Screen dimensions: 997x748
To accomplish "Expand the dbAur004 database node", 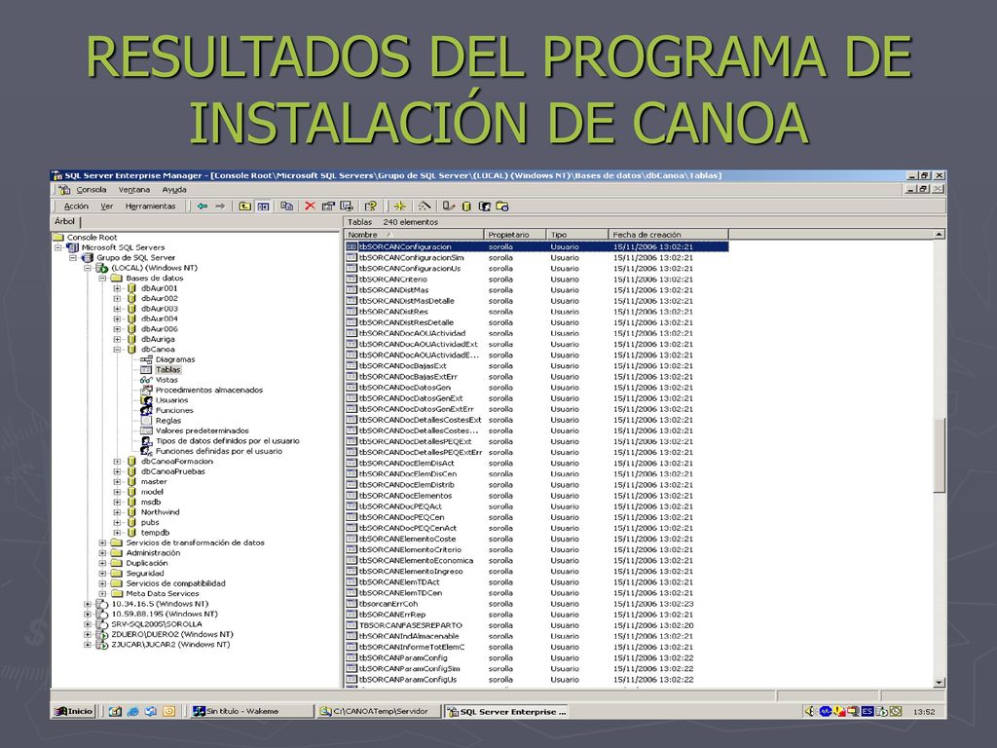I will [117, 318].
